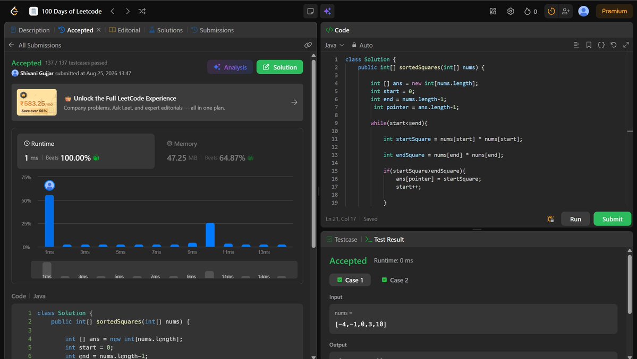Open the Submissions tab

pos(213,30)
